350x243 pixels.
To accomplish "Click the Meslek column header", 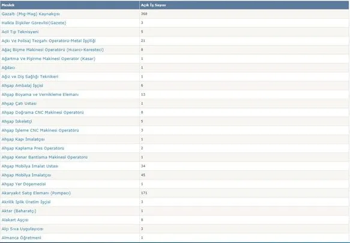I will pos(8,5).
